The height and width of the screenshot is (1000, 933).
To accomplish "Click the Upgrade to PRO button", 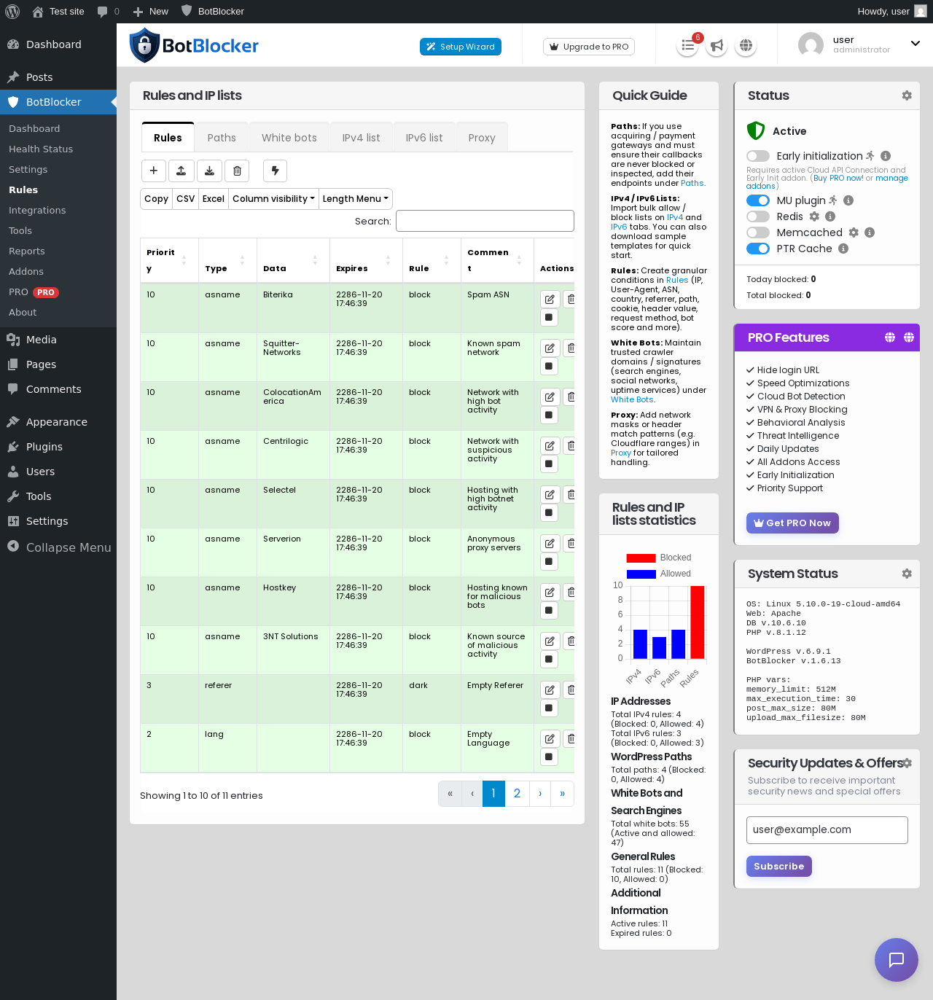I will tap(589, 47).
